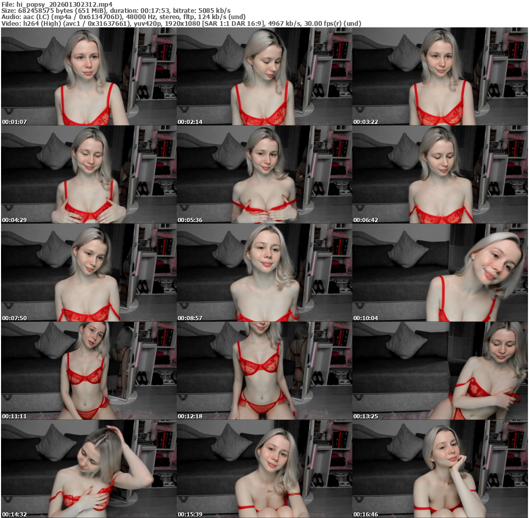Click the thumbnail at 00:14:32
This screenshot has height=518, width=529.
click(x=89, y=469)
